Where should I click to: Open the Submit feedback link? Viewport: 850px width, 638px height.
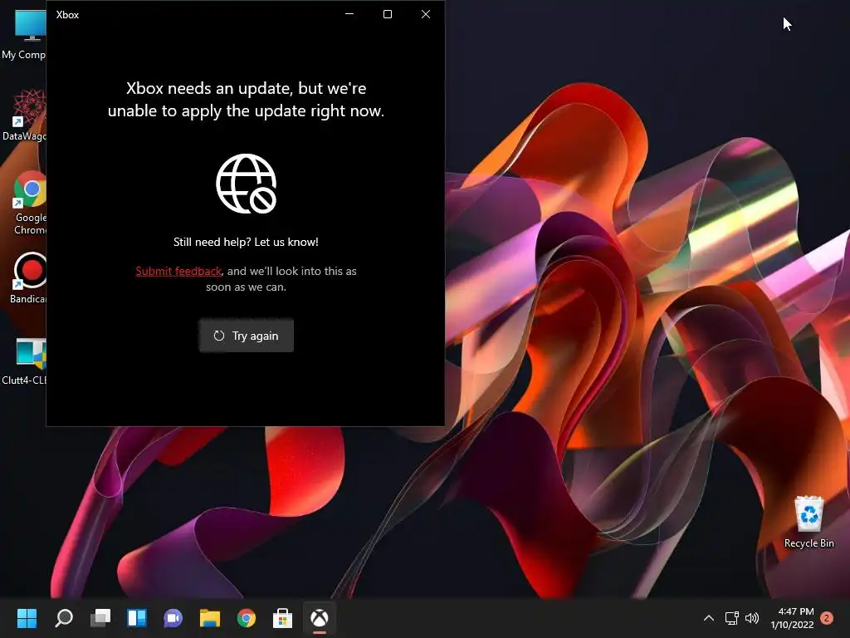(x=178, y=272)
